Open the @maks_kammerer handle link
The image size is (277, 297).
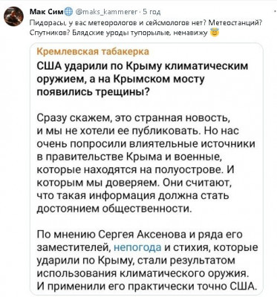106,11
